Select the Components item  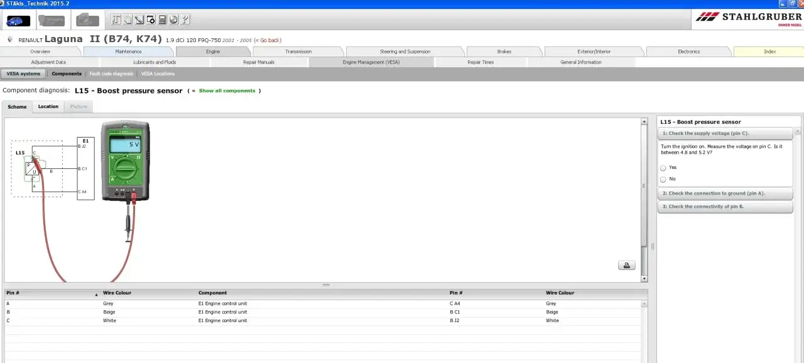pyautogui.click(x=67, y=74)
